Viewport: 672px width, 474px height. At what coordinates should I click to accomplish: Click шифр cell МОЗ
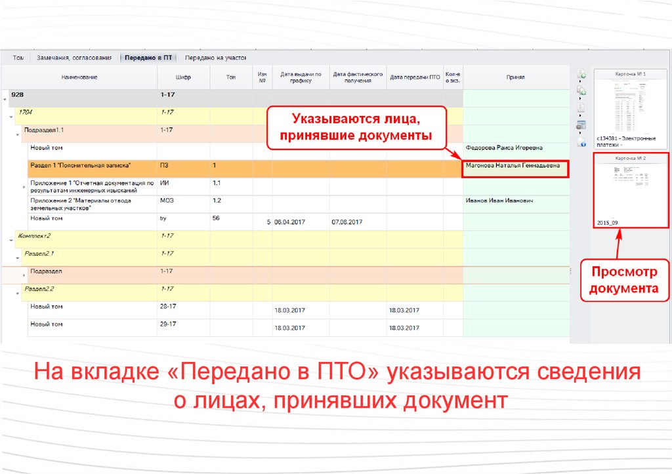pos(184,205)
